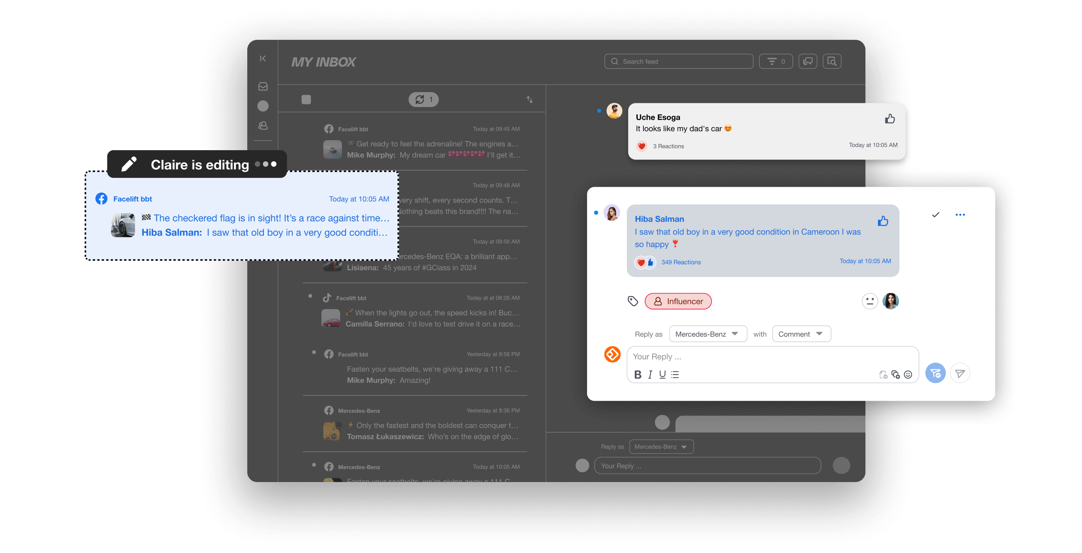1082x553 pixels.
Task: Toggle list formatting in reply composer
Action: pos(674,374)
